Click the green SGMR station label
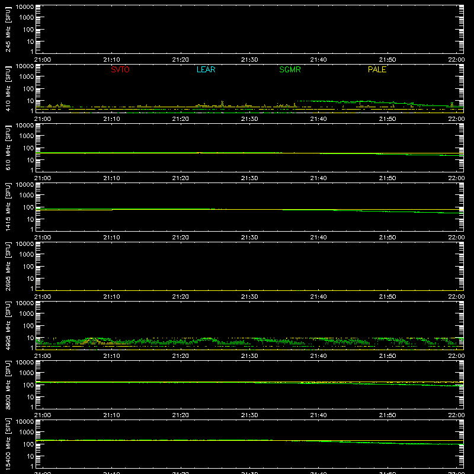Viewport: 474px width, 474px height. pos(290,69)
